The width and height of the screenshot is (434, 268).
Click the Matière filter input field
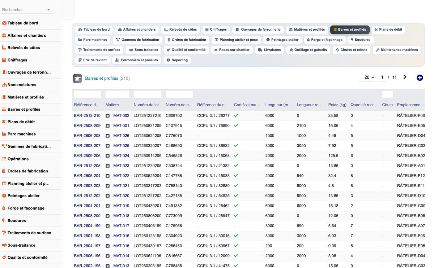point(118,95)
